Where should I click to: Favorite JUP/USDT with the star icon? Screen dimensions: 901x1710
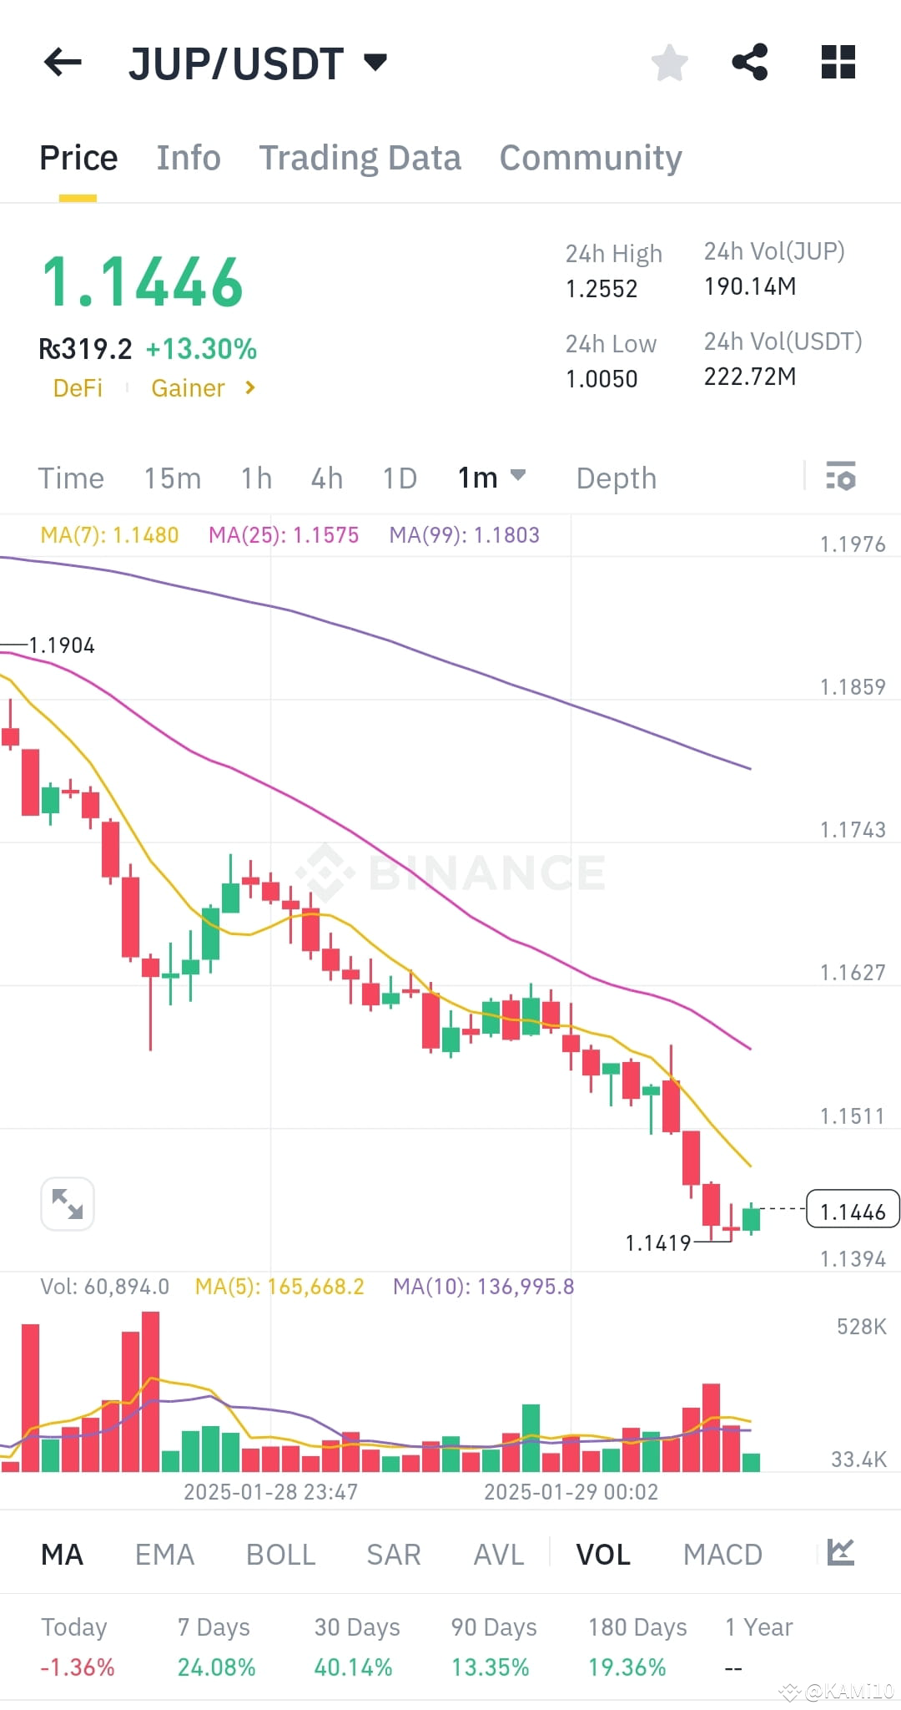tap(669, 63)
